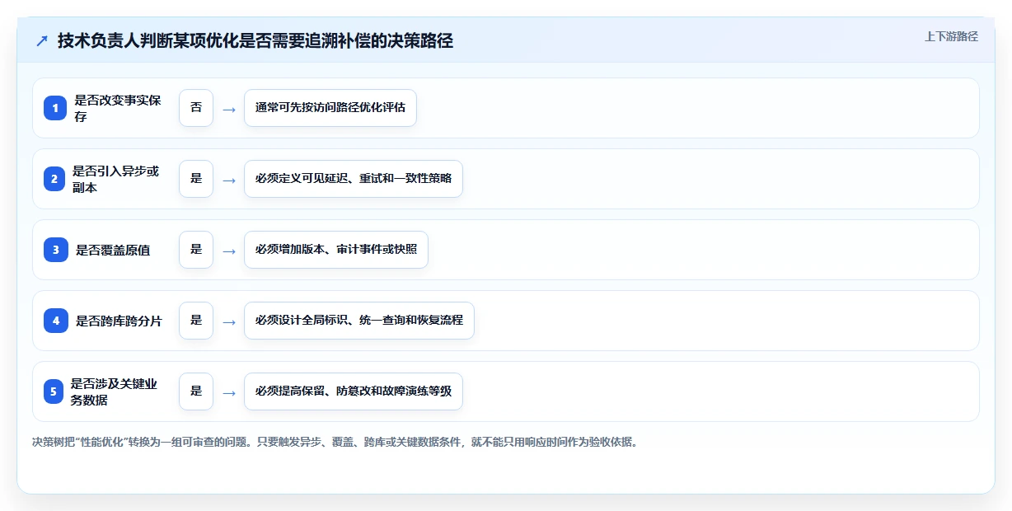Click the footnote starting 决策树把“性能优化”转换为
The height and width of the screenshot is (511, 1012).
[x=335, y=441]
